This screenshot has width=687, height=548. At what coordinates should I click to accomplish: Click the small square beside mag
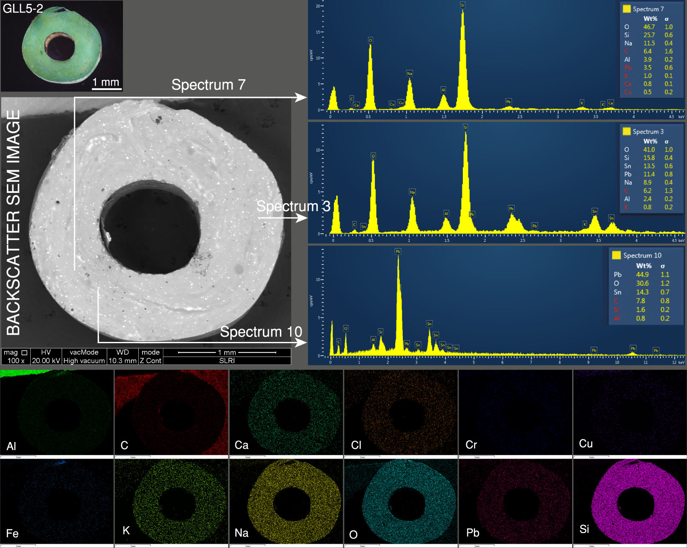coord(25,353)
